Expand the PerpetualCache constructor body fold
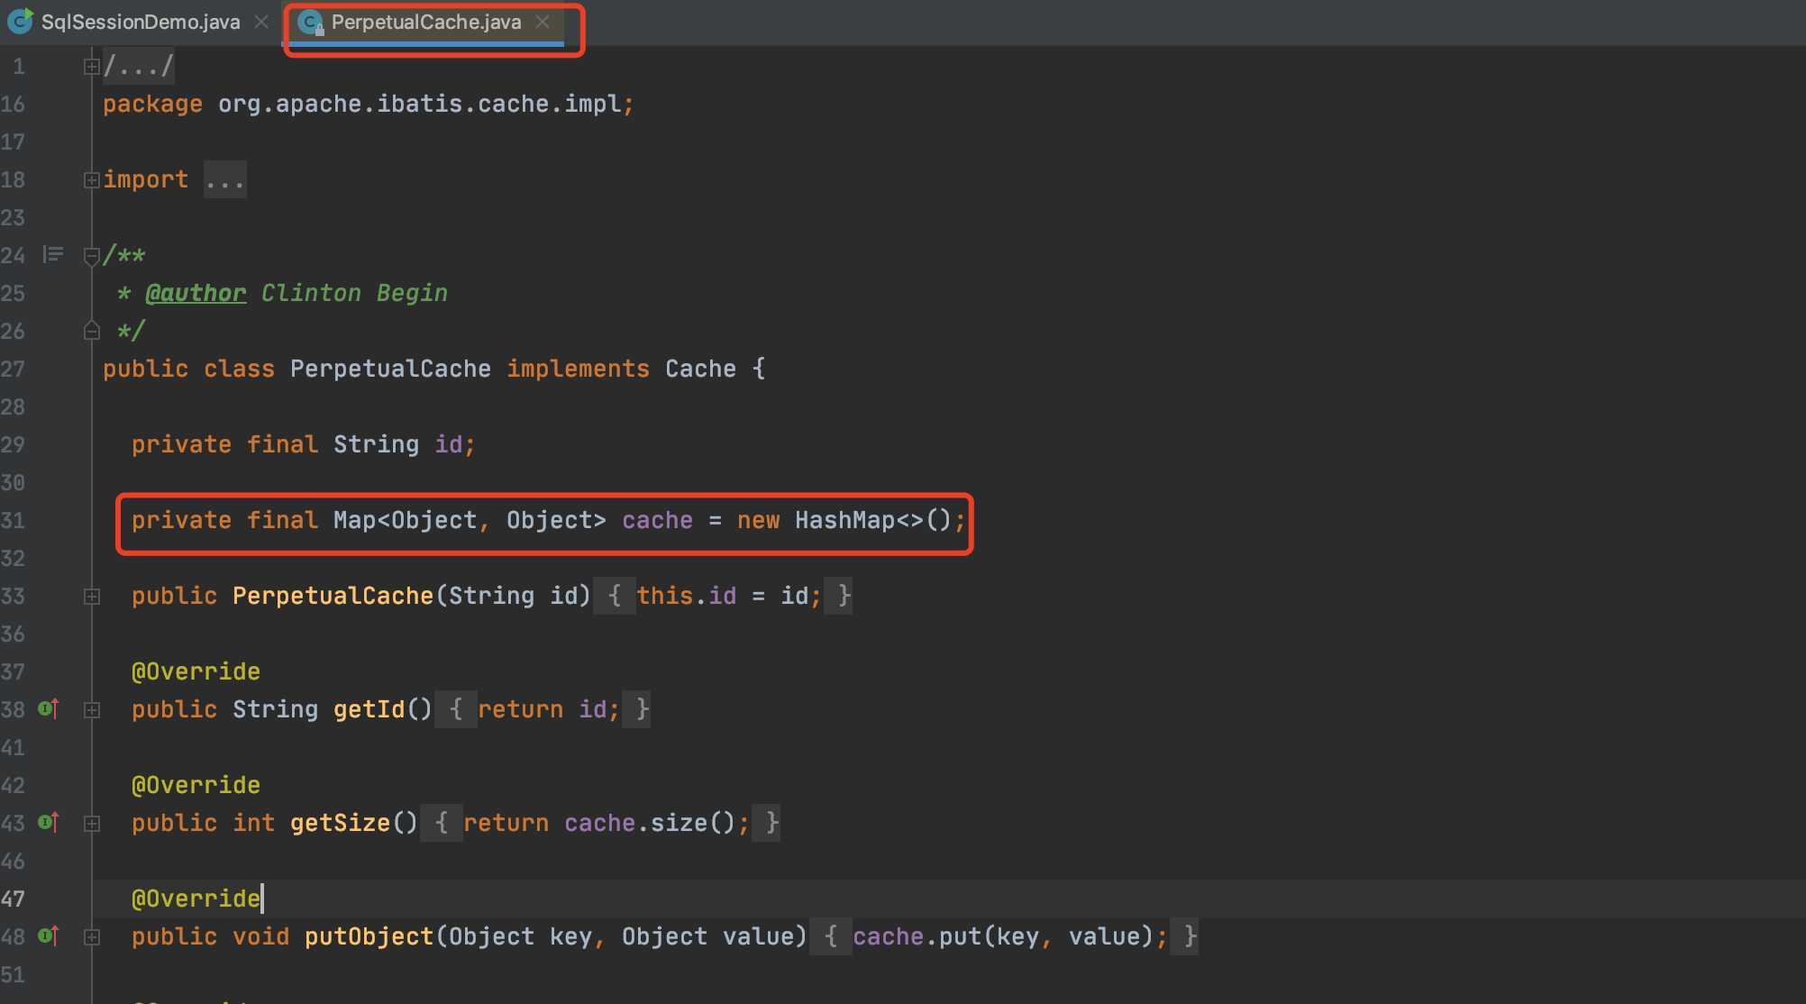The width and height of the screenshot is (1806, 1004). point(91,596)
